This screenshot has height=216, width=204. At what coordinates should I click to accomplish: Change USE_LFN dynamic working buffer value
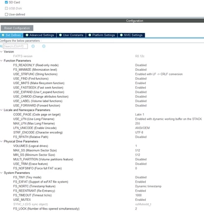[x=168, y=119]
